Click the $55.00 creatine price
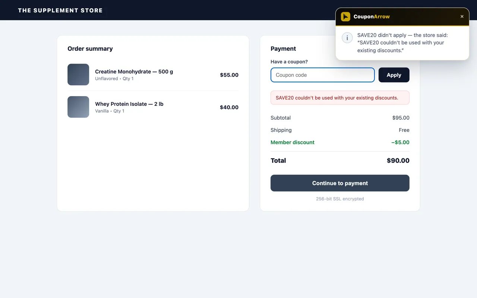477x298 pixels. [x=229, y=75]
